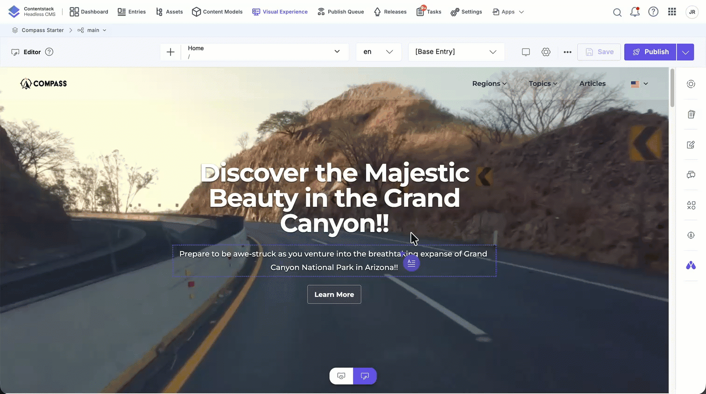Select the Visual Experience tab

(x=280, y=12)
